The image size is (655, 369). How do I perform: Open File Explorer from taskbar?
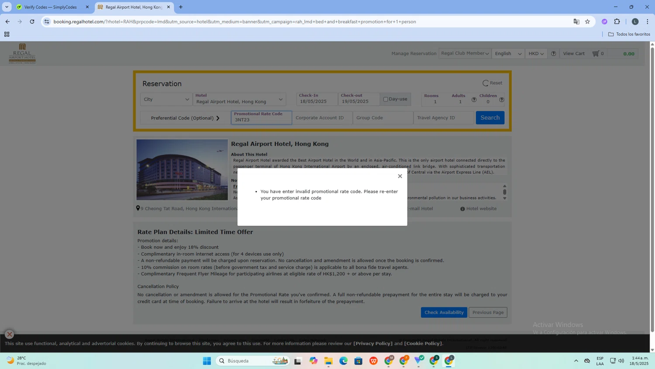click(x=328, y=361)
